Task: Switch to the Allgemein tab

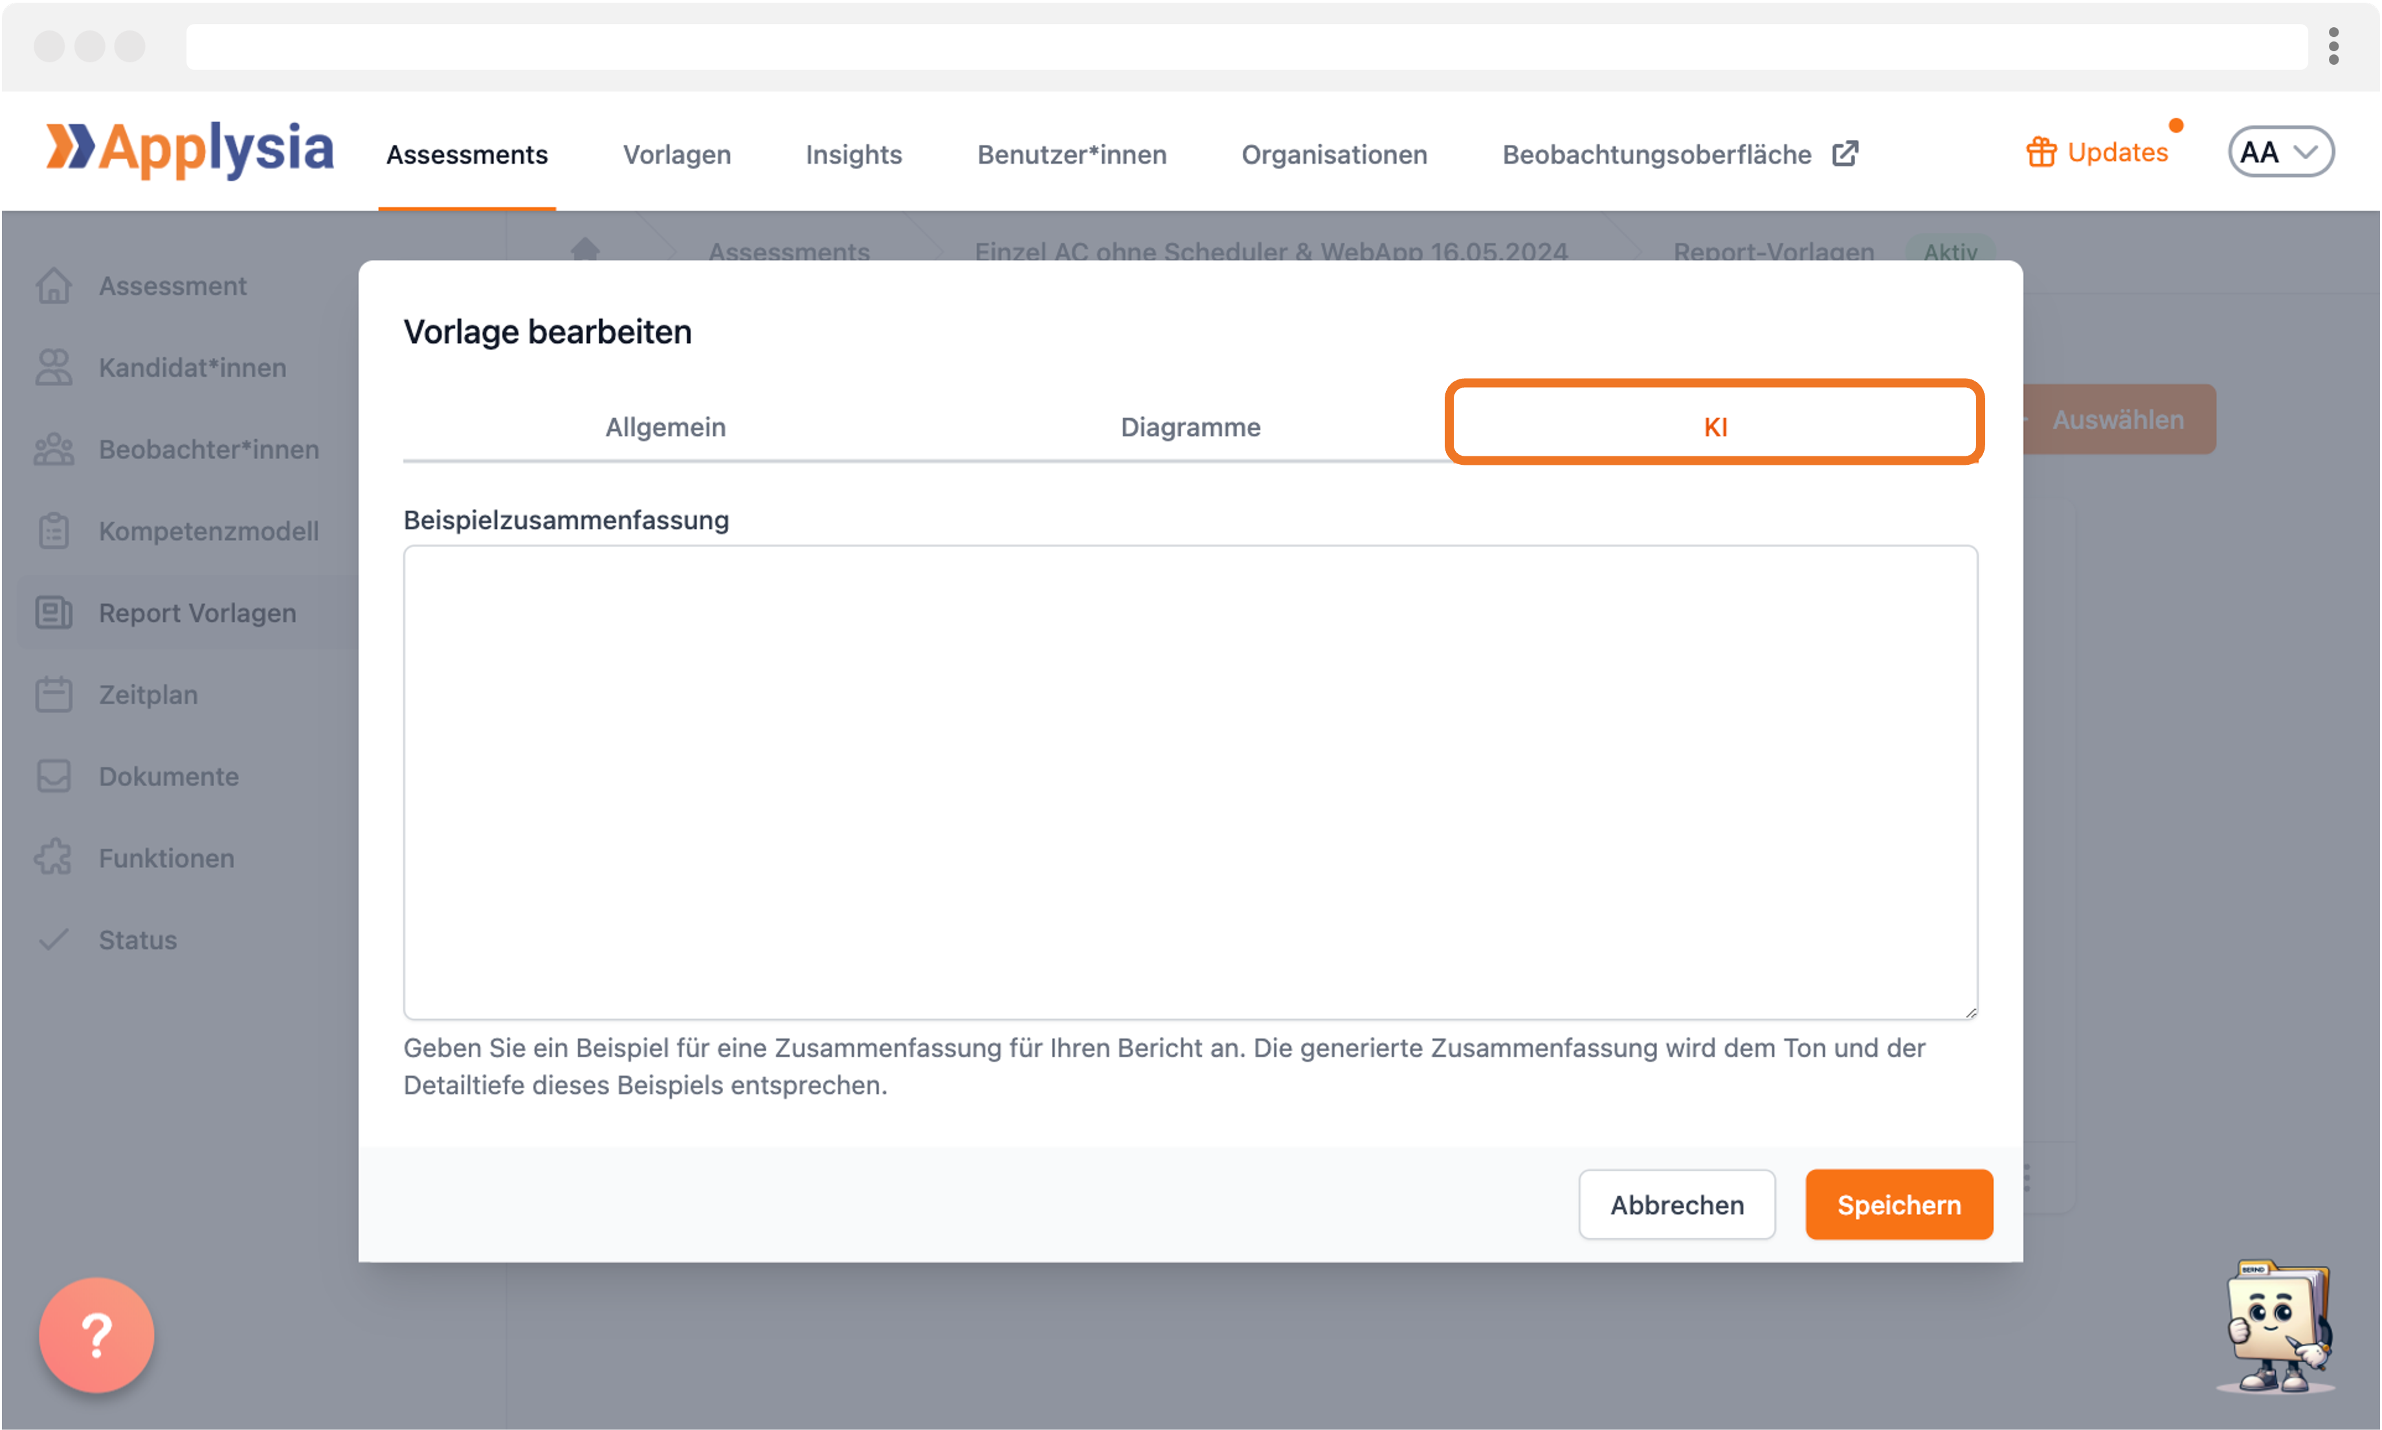Action: click(x=665, y=427)
